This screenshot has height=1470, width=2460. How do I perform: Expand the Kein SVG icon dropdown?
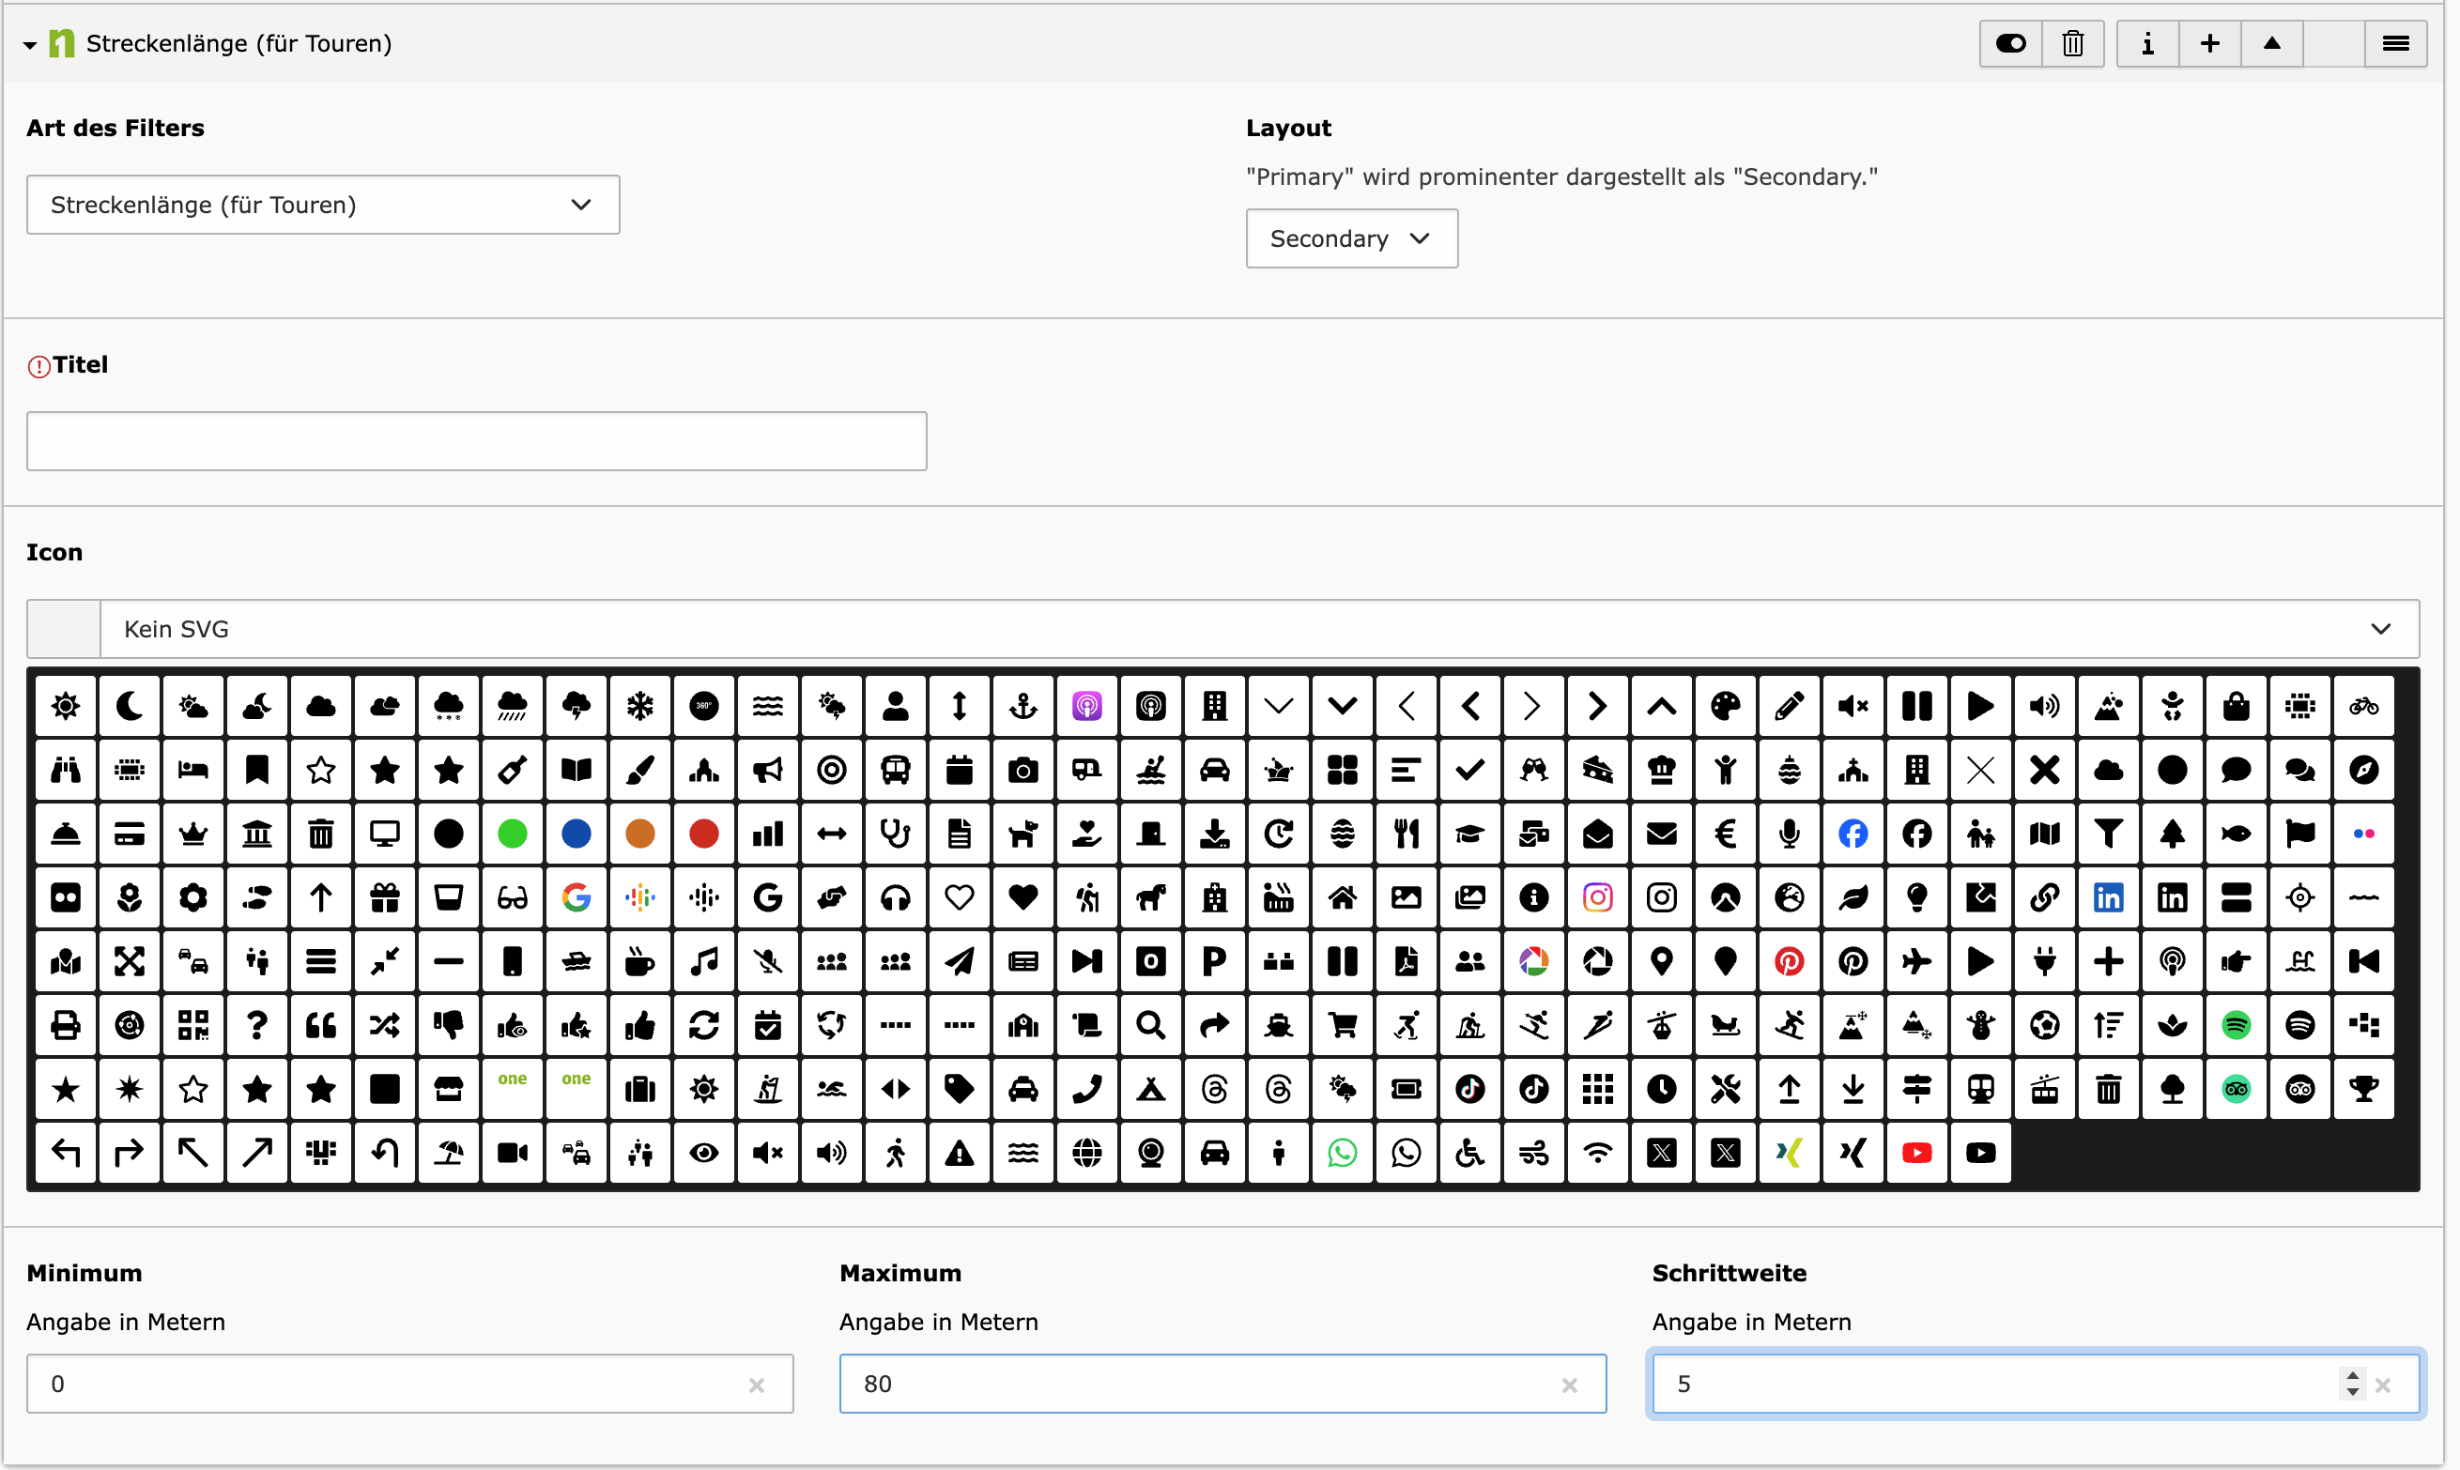click(1258, 629)
